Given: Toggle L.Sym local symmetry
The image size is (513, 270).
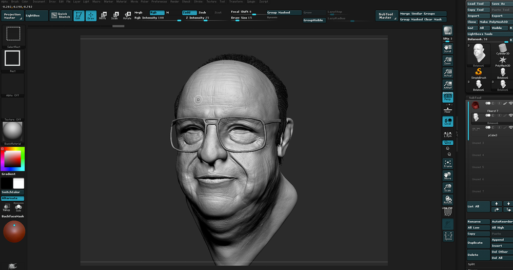Looking at the screenshot, I should 447,134.
